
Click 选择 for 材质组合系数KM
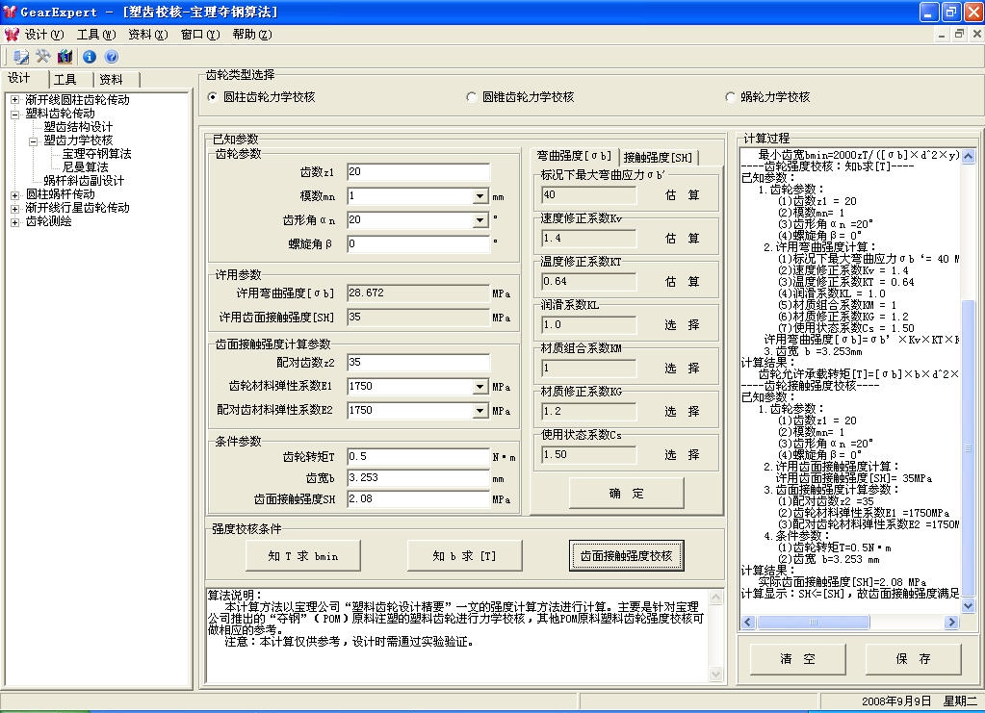(x=683, y=369)
